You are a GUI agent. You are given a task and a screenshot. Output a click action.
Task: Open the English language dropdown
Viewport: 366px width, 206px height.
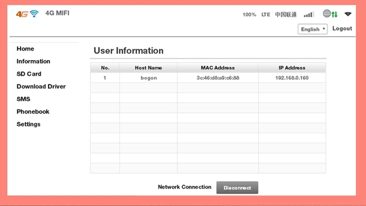point(313,29)
